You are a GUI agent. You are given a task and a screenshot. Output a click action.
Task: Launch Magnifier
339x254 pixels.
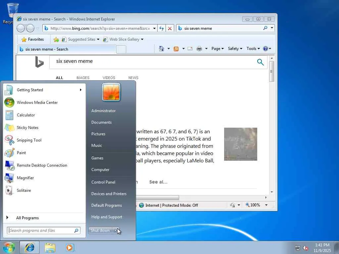pos(45,178)
